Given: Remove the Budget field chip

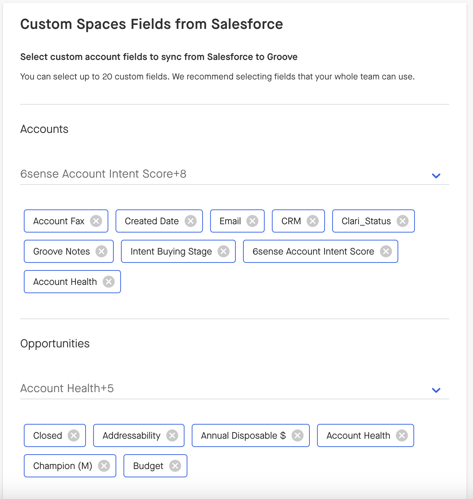Looking at the screenshot, I should coord(175,466).
